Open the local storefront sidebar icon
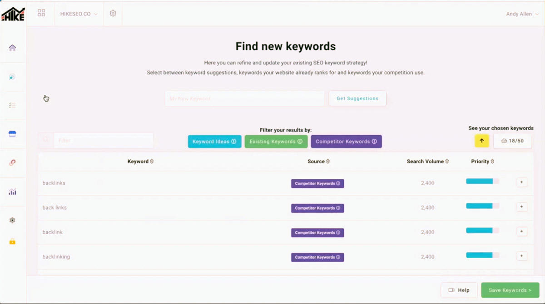Viewport: 545px width, 304px height. pyautogui.click(x=12, y=134)
